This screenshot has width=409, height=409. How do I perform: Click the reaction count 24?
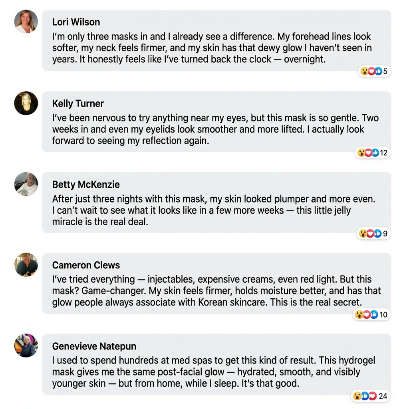pos(383,396)
